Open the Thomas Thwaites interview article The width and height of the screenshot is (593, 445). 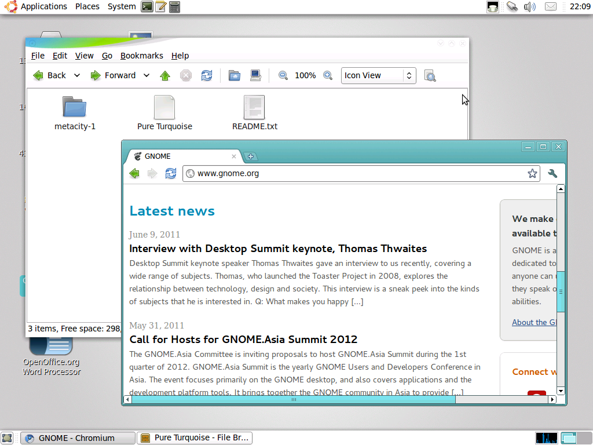pyautogui.click(x=278, y=249)
